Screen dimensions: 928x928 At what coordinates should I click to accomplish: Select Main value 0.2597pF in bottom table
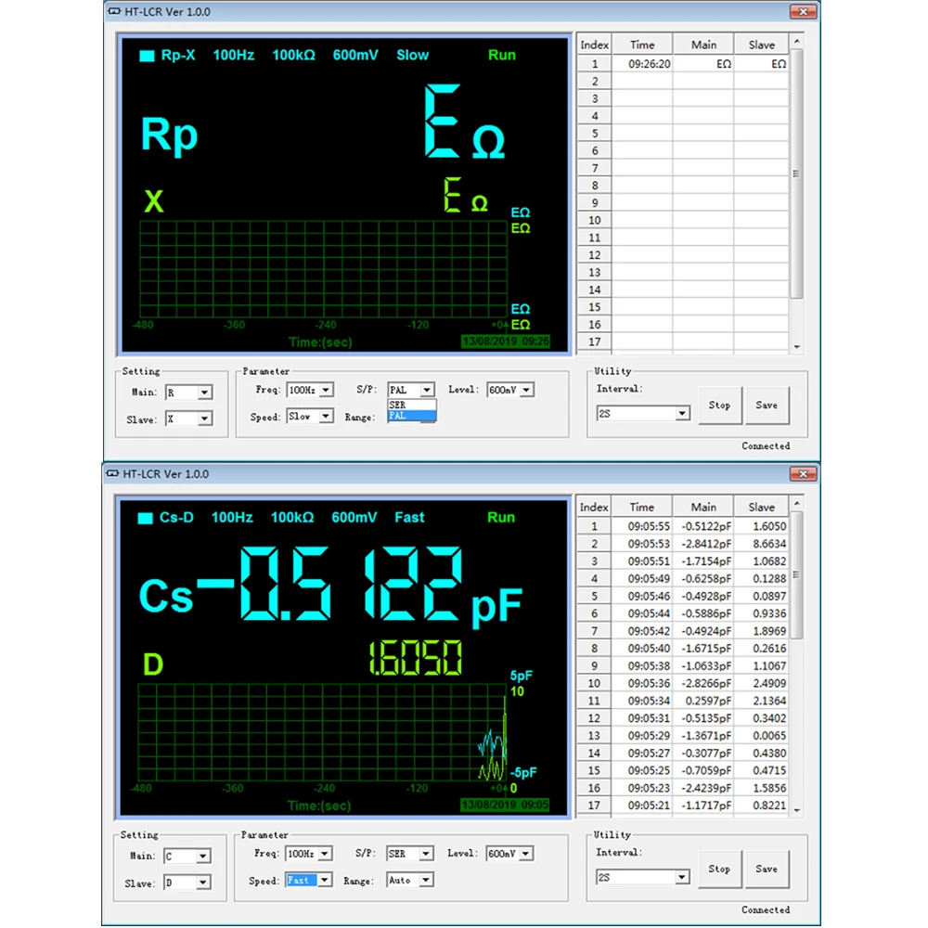(703, 701)
